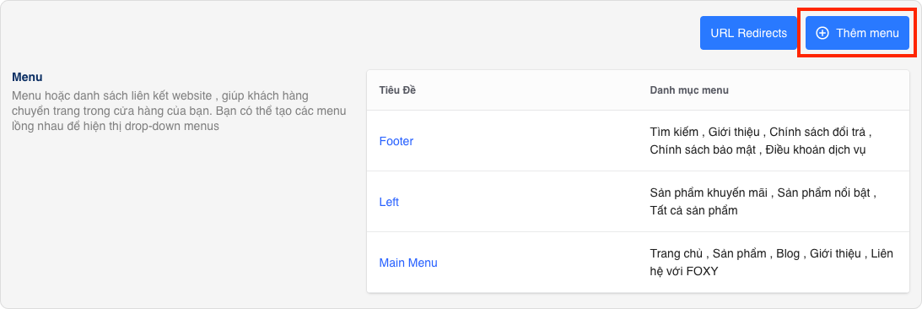Click the Menu description paragraph text
Screen dimensions: 922x309
(180, 111)
